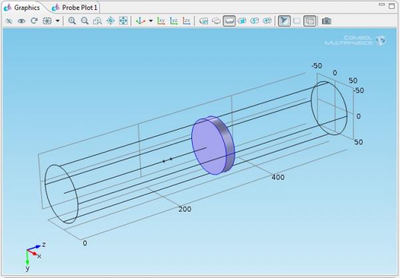Click the icon to the right of select points
This screenshot has height=278, width=400.
click(267, 21)
